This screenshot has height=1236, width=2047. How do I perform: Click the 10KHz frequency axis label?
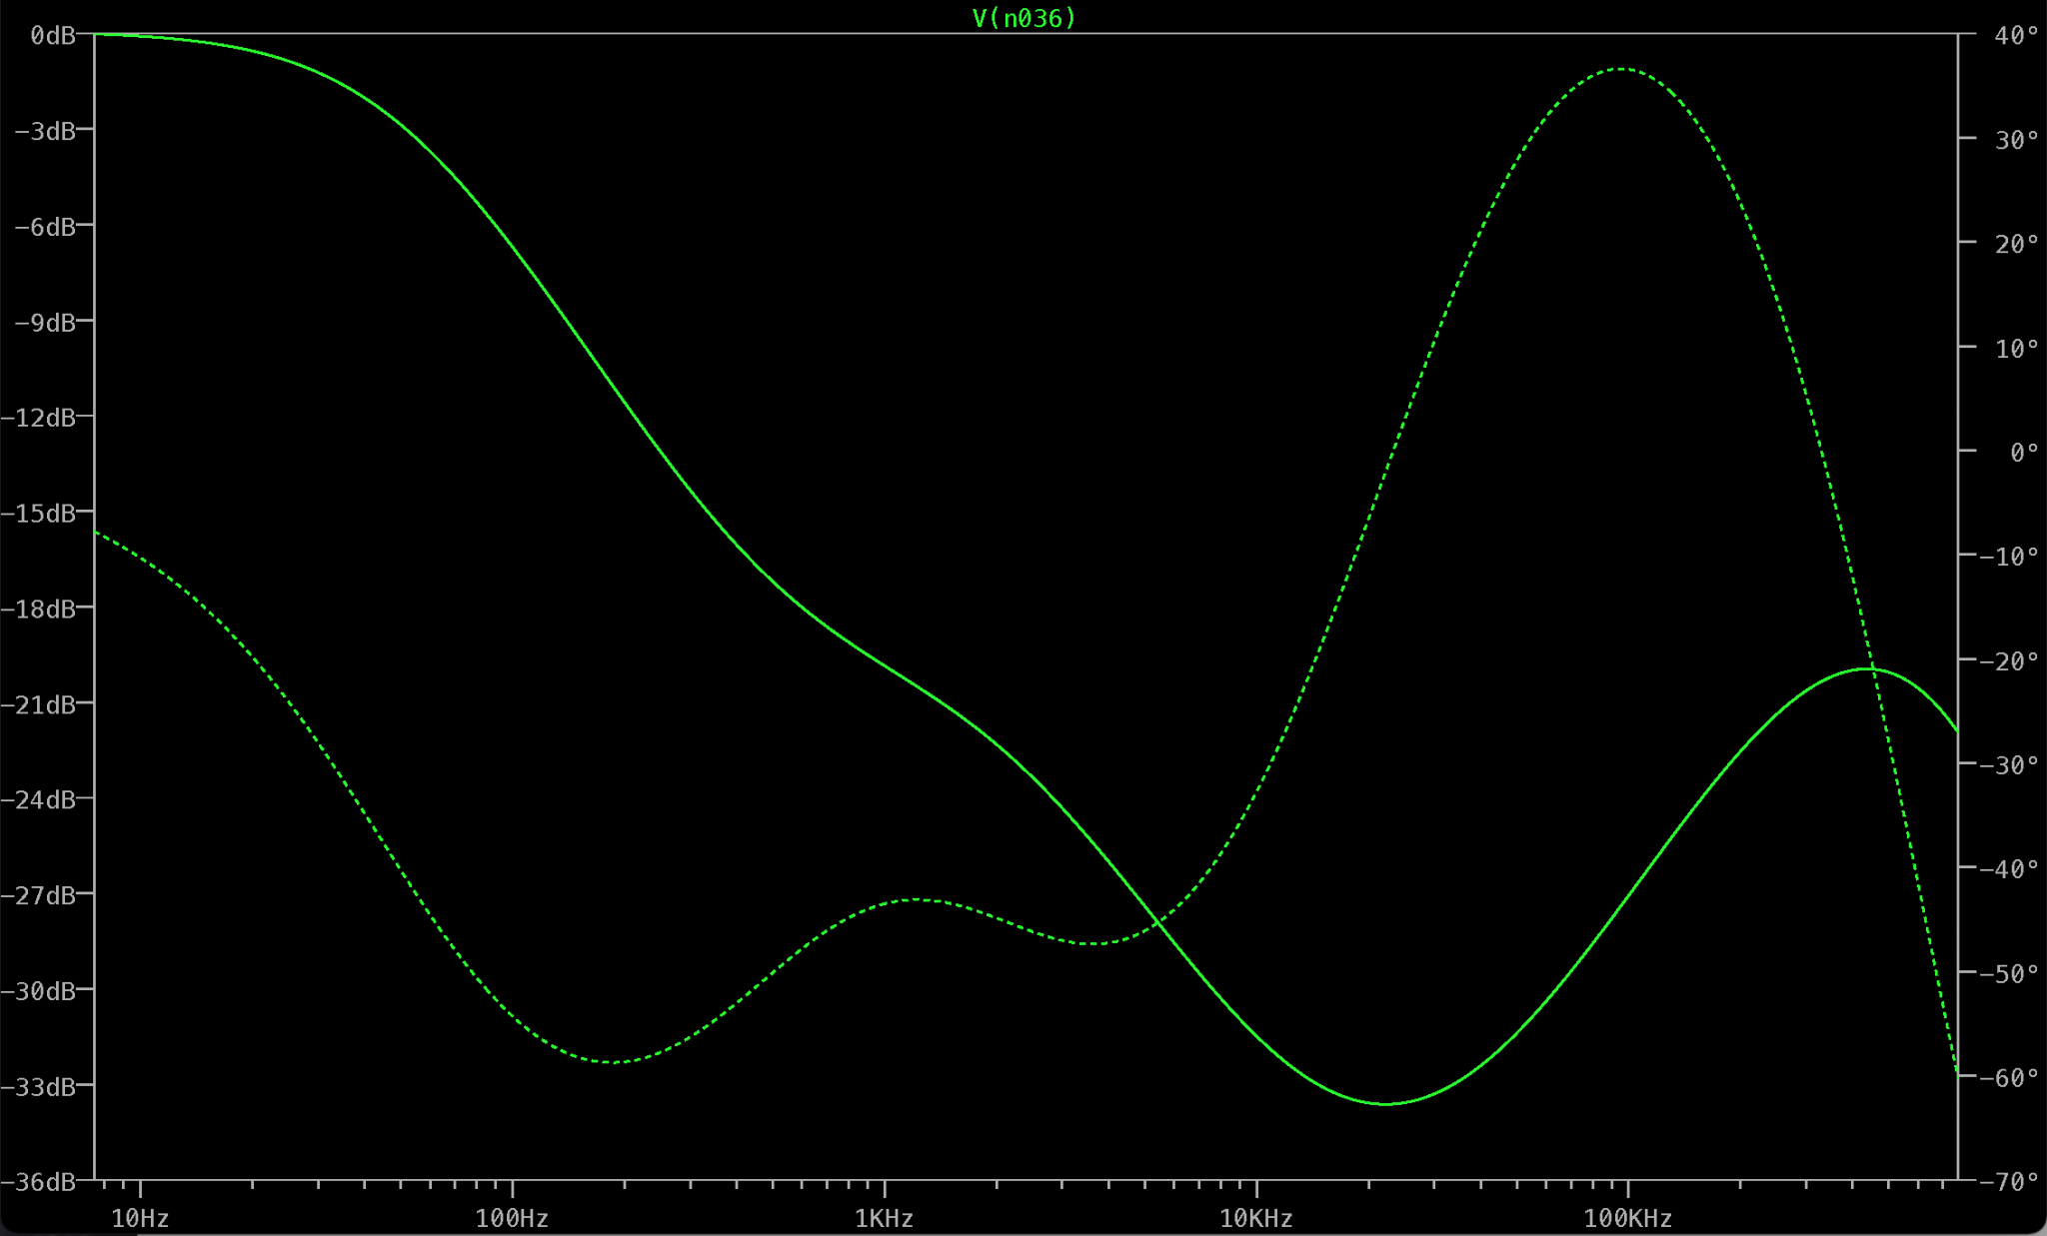pyautogui.click(x=1256, y=1219)
